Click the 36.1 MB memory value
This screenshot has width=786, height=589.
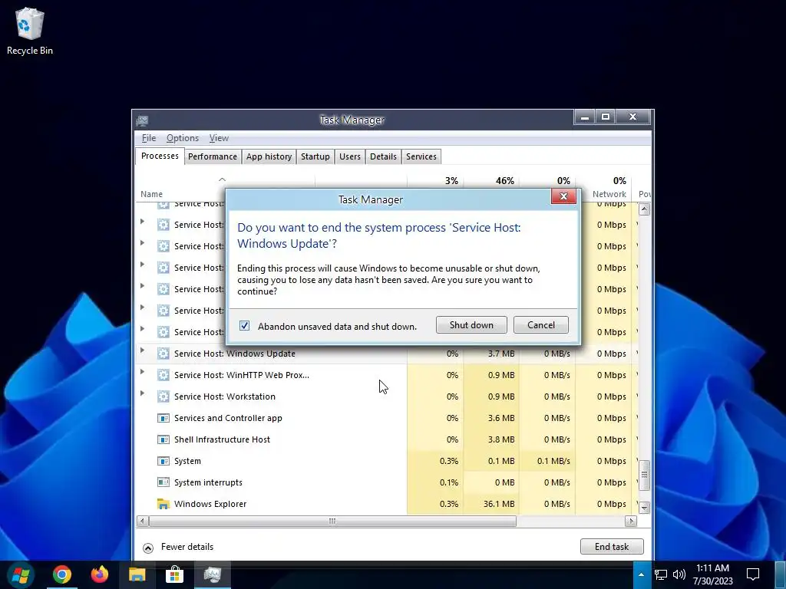tap(499, 504)
